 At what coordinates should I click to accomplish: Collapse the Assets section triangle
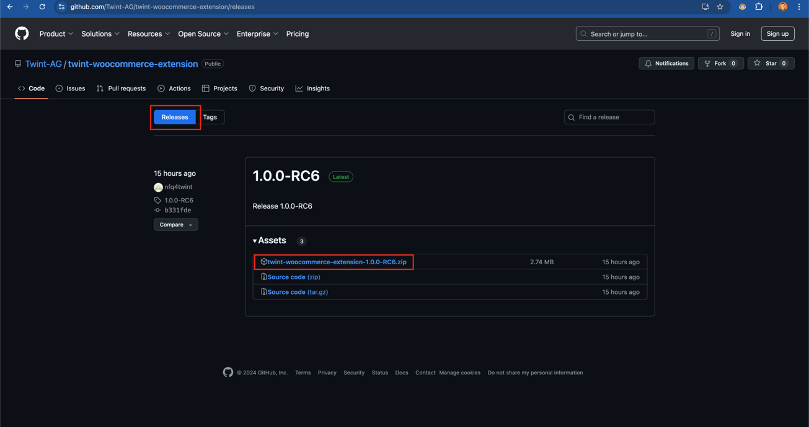(255, 241)
